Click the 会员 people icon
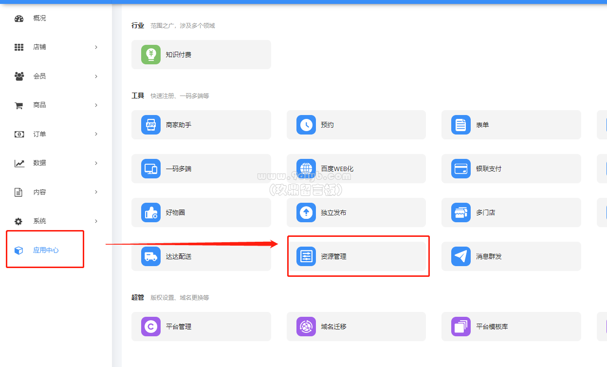Viewport: 607px width, 367px height. pos(19,77)
